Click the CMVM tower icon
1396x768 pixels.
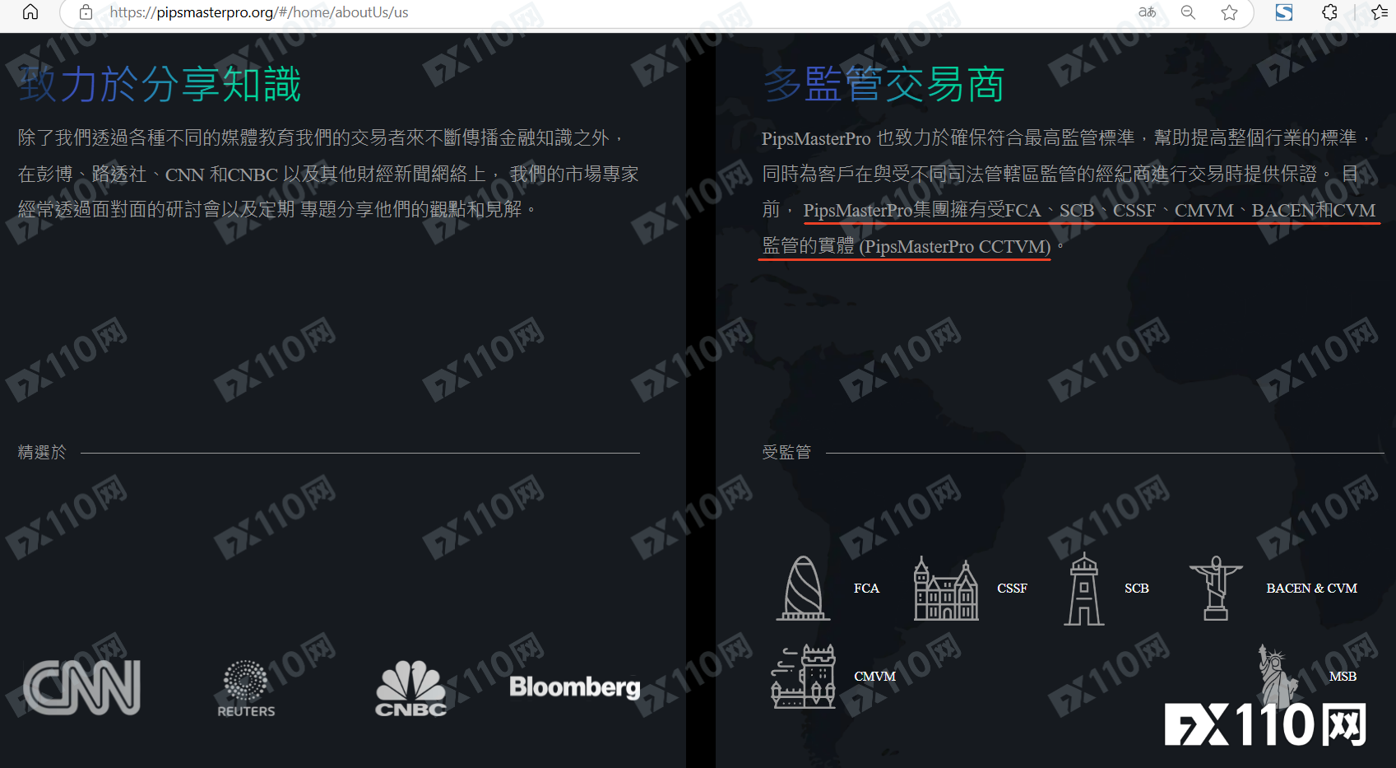804,676
